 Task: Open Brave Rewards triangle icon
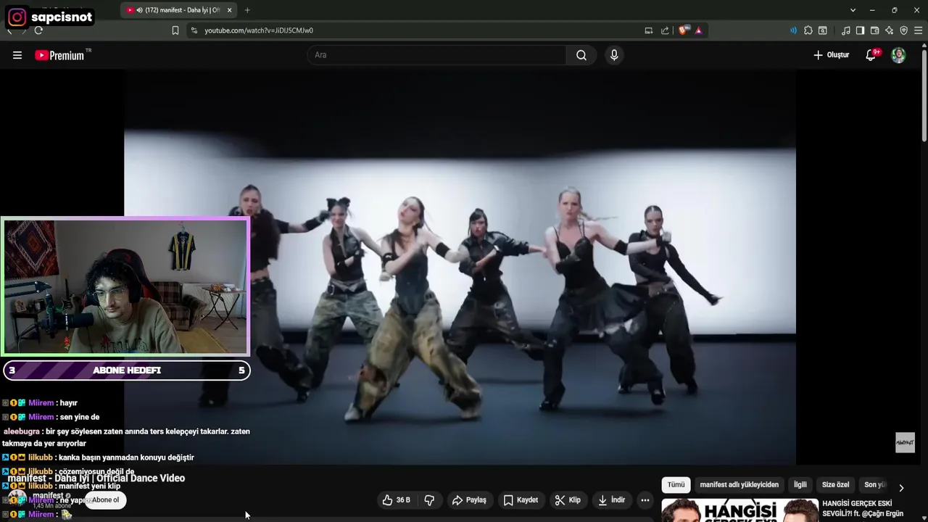[698, 30]
